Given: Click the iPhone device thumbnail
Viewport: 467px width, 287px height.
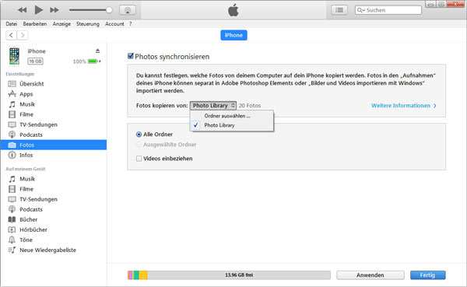Looking at the screenshot, I should [x=14, y=56].
